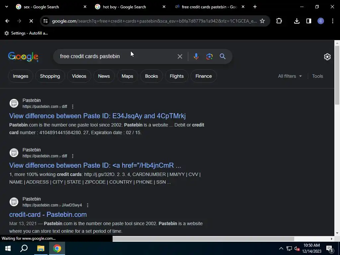Screen dimensions: 340x255
Task: Open a new browser tab
Action: coord(255,7)
